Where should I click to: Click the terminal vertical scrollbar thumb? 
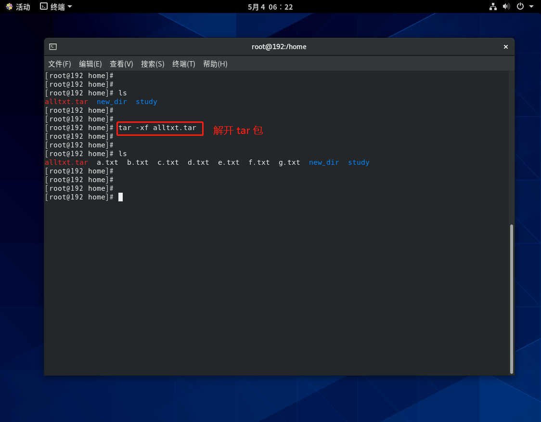[511, 298]
